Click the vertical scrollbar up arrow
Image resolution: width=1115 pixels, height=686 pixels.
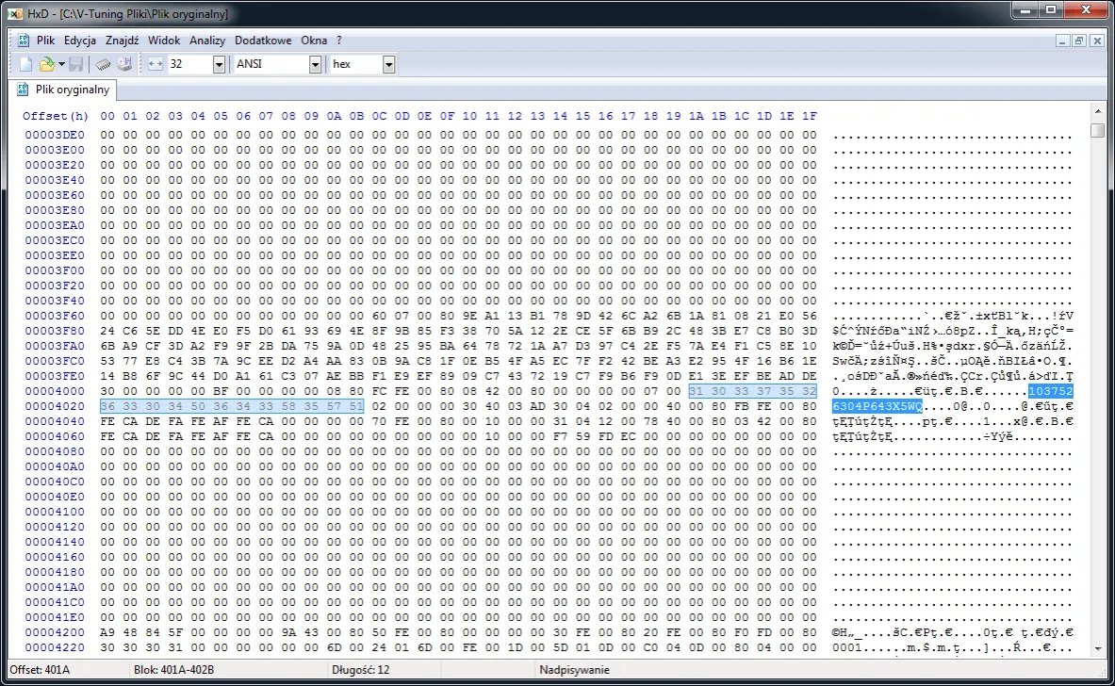coord(1097,112)
